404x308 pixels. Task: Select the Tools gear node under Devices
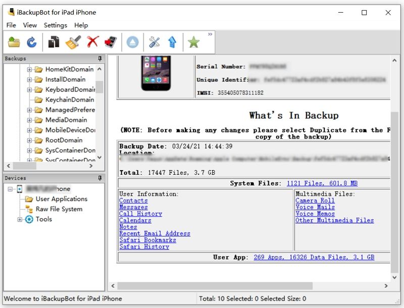point(45,219)
